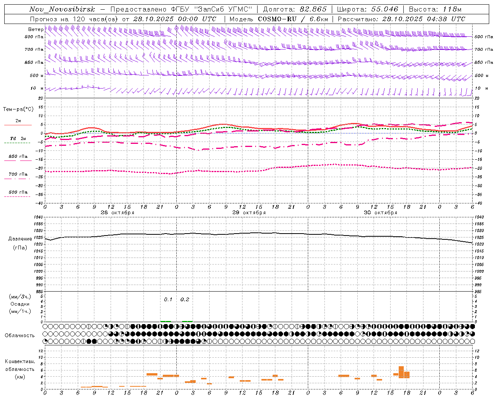The width and height of the screenshot is (495, 396).
Task: Click the solid red line sample under '2м' legend
Action: tap(18, 125)
